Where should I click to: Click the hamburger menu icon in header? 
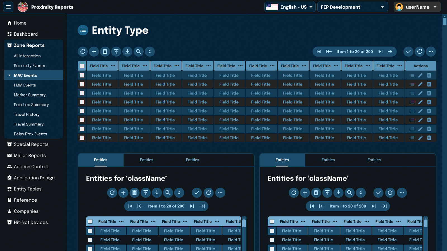point(8,7)
